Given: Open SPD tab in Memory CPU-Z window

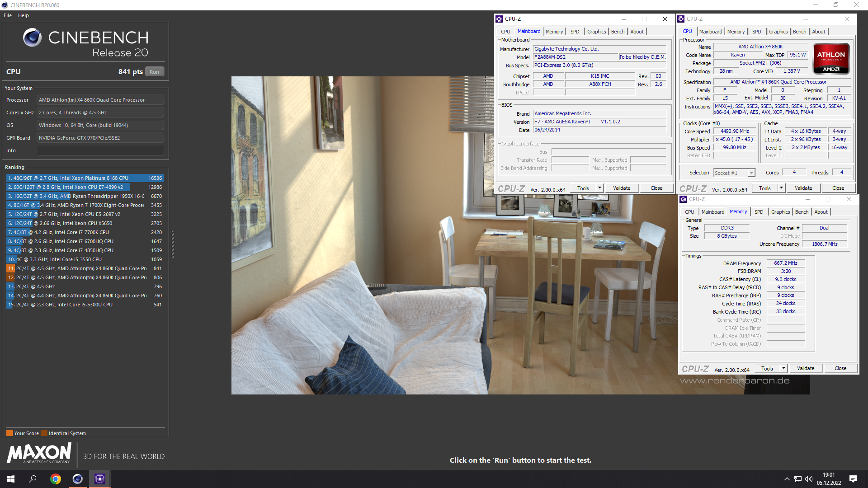Looking at the screenshot, I should click(759, 212).
